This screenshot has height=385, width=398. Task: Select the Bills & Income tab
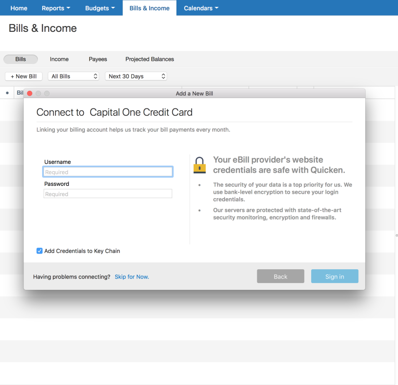[x=149, y=8]
